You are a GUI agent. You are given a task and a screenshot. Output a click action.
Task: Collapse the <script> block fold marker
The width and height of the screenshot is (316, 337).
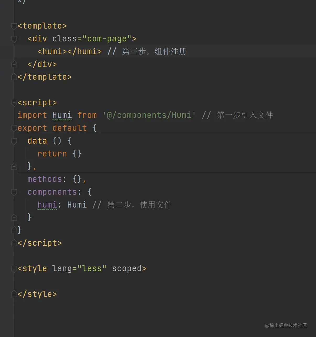pyautogui.click(x=14, y=103)
